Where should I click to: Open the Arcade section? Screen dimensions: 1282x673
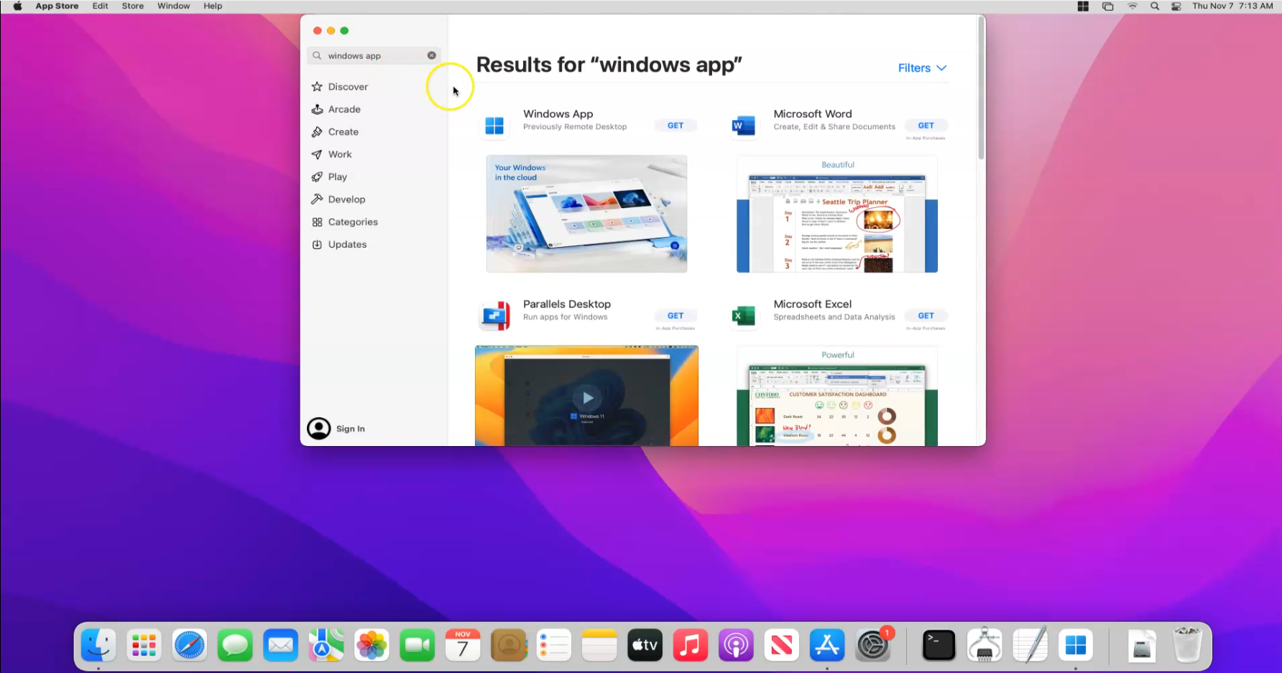344,109
